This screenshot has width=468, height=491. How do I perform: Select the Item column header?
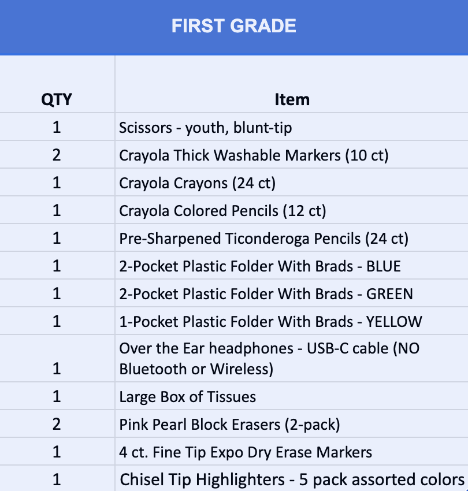point(292,99)
